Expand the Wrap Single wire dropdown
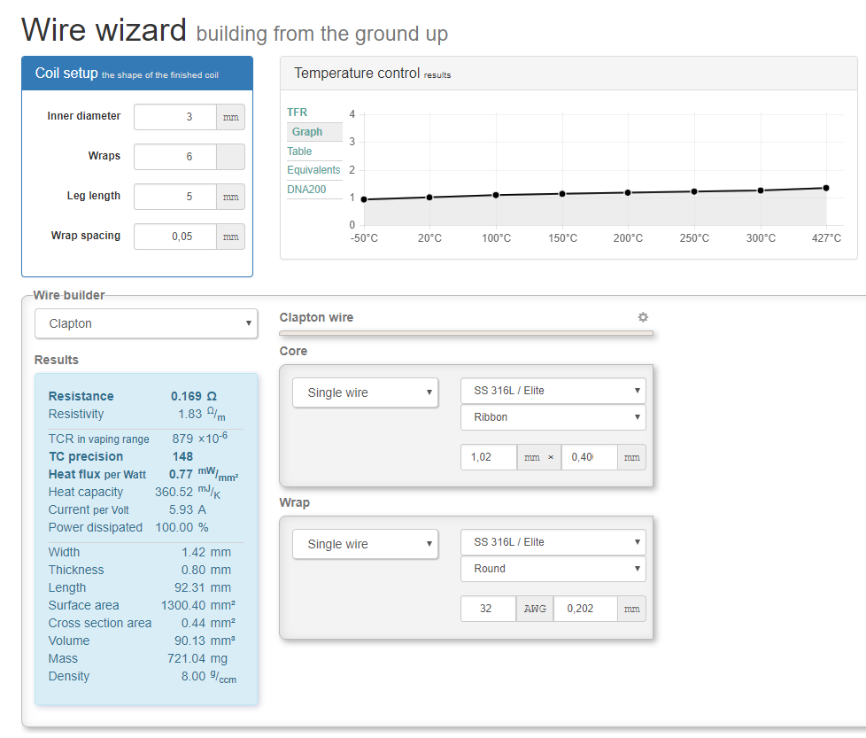Viewport: 866px width, 738px height. point(365,544)
